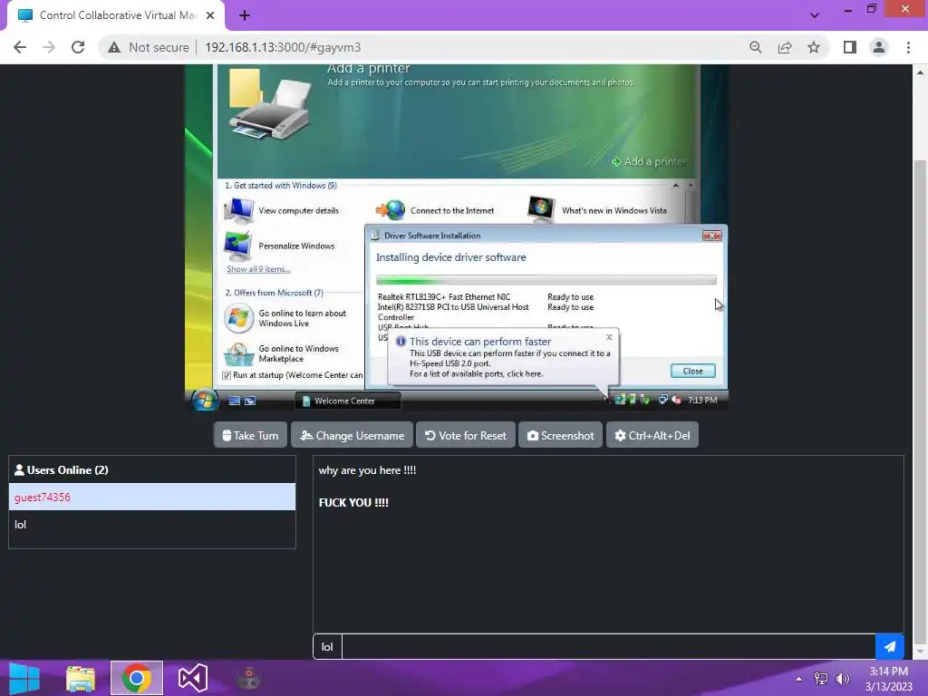Open What's new in Windows Vista
This screenshot has height=696, width=928.
(598, 210)
